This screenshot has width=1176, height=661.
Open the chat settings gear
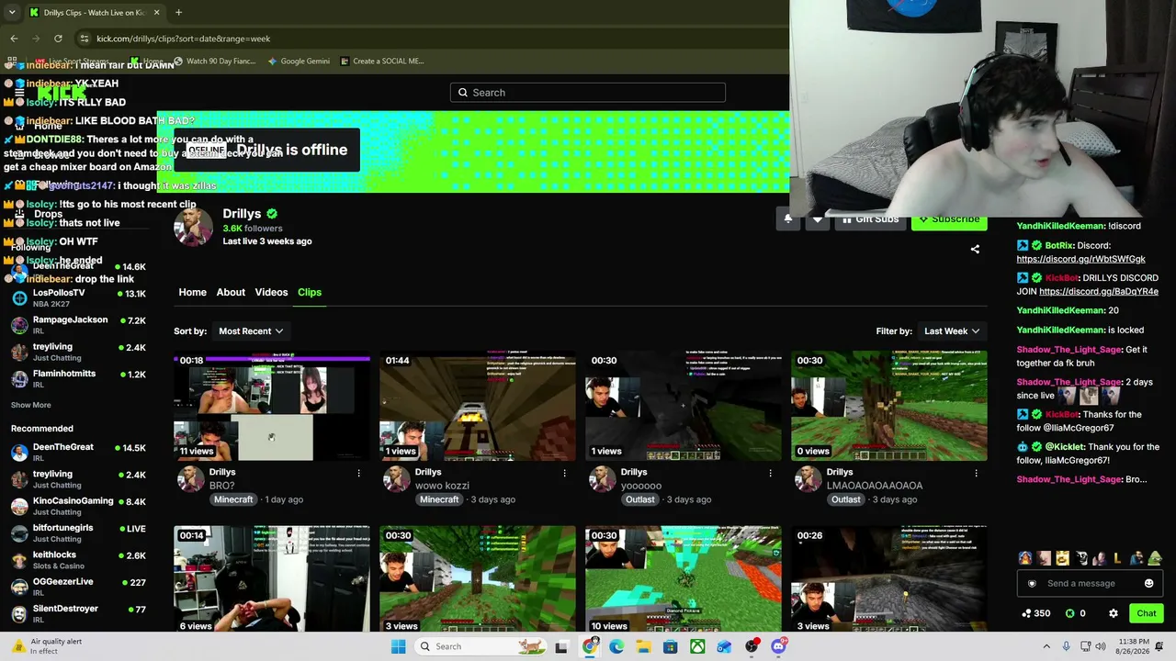(1113, 613)
